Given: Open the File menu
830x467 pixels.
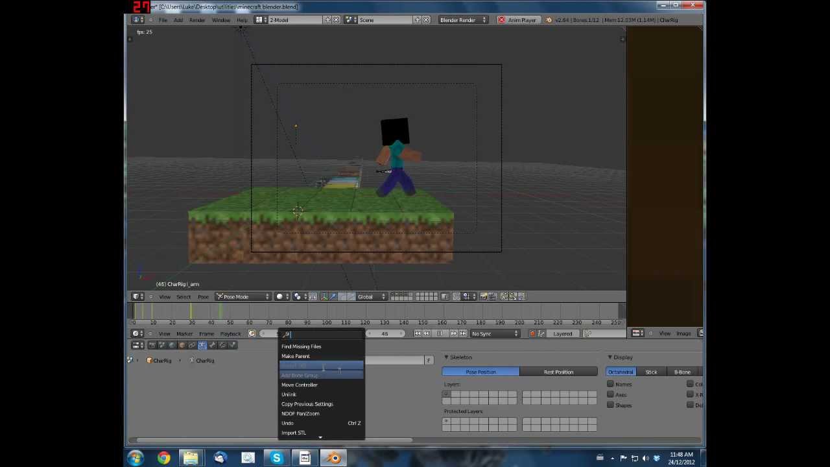Looking at the screenshot, I should pos(163,20).
